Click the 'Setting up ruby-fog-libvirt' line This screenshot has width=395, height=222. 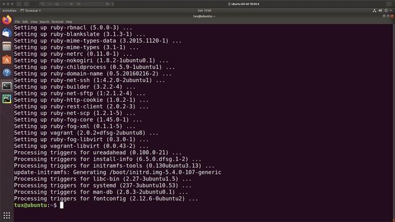tap(81, 139)
